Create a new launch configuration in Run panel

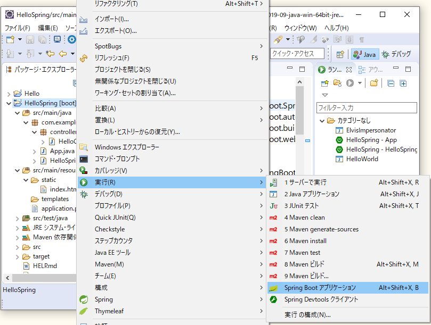(x=324, y=83)
